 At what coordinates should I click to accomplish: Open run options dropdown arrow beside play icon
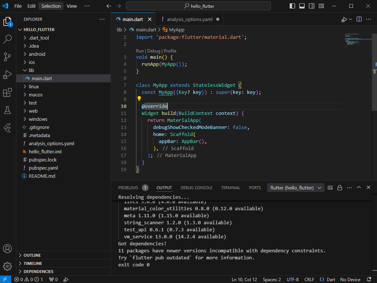350,20
